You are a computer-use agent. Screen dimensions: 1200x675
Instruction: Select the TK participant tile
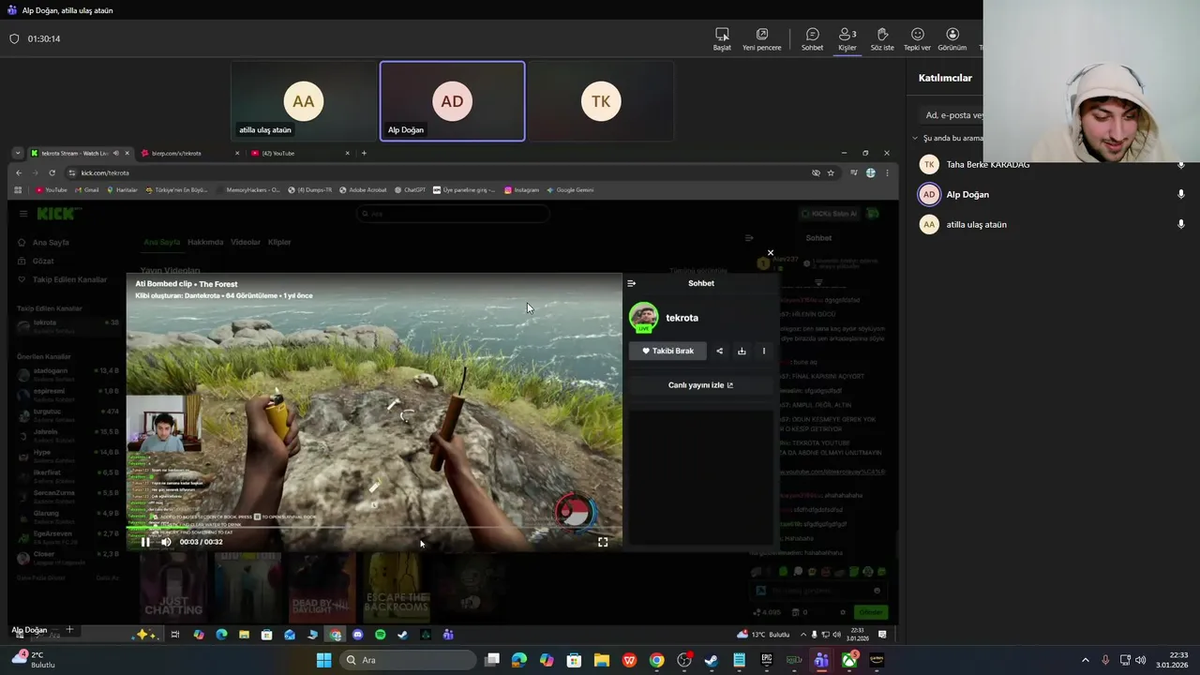pyautogui.click(x=601, y=101)
